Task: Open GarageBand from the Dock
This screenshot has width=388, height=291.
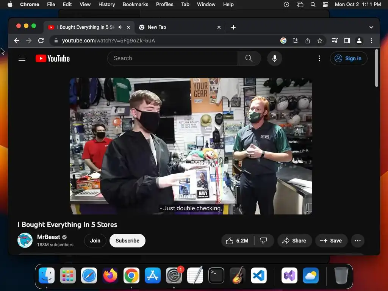Action: (x=238, y=275)
